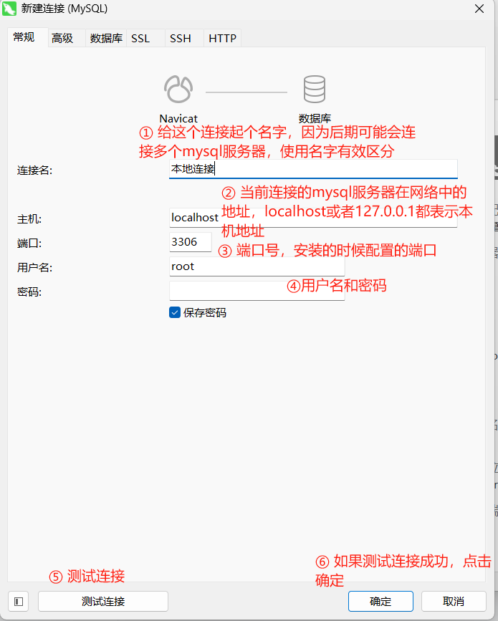Open the 高级 tab
The height and width of the screenshot is (621, 498).
pyautogui.click(x=67, y=38)
